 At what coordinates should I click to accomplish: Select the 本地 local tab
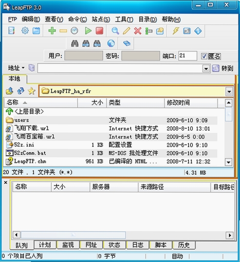(x=15, y=79)
